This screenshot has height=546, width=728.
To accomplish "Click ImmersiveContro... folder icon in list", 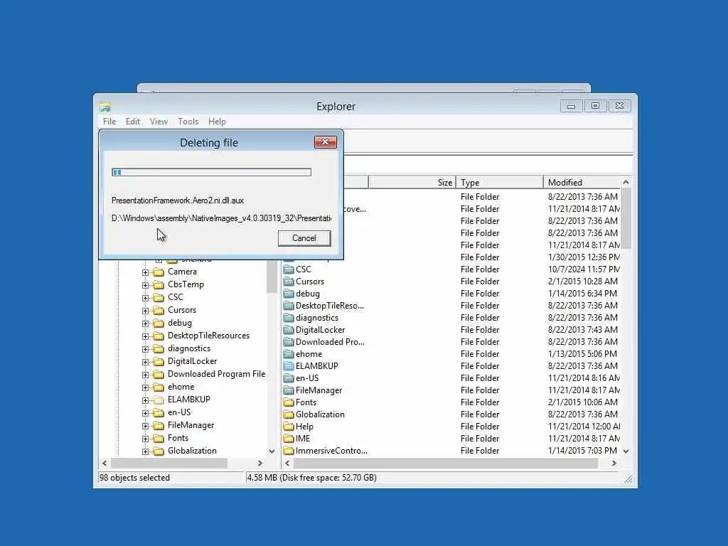I will click(289, 450).
